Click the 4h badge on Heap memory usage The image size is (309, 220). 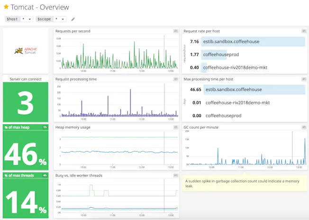175,128
